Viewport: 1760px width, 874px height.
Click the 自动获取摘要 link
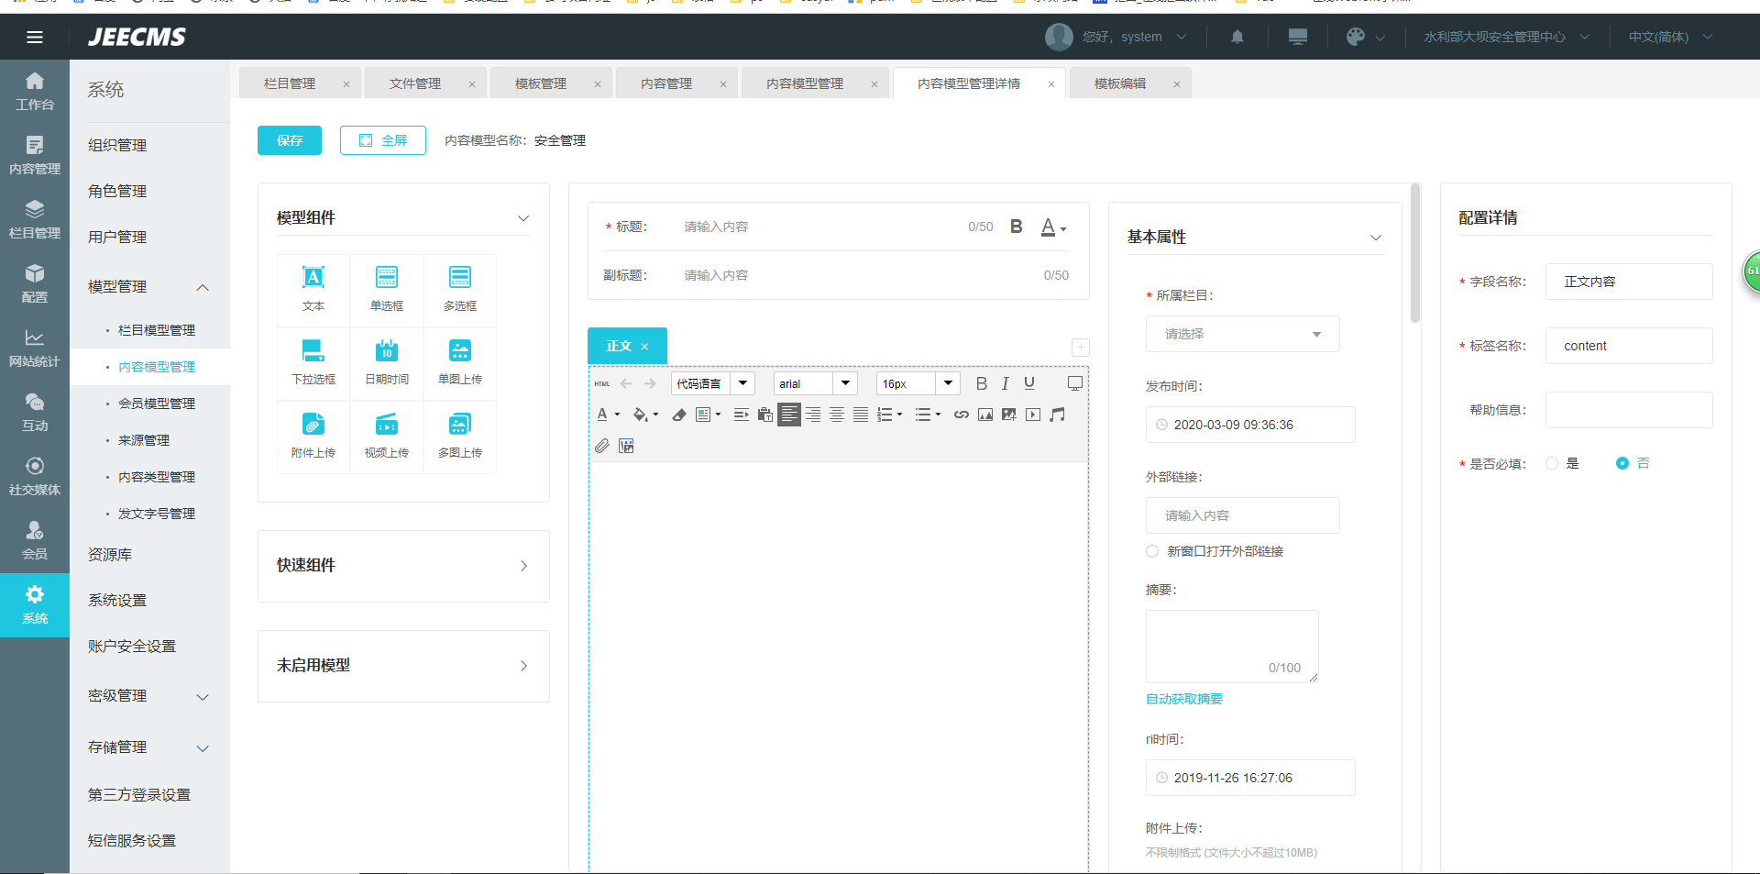[1184, 699]
